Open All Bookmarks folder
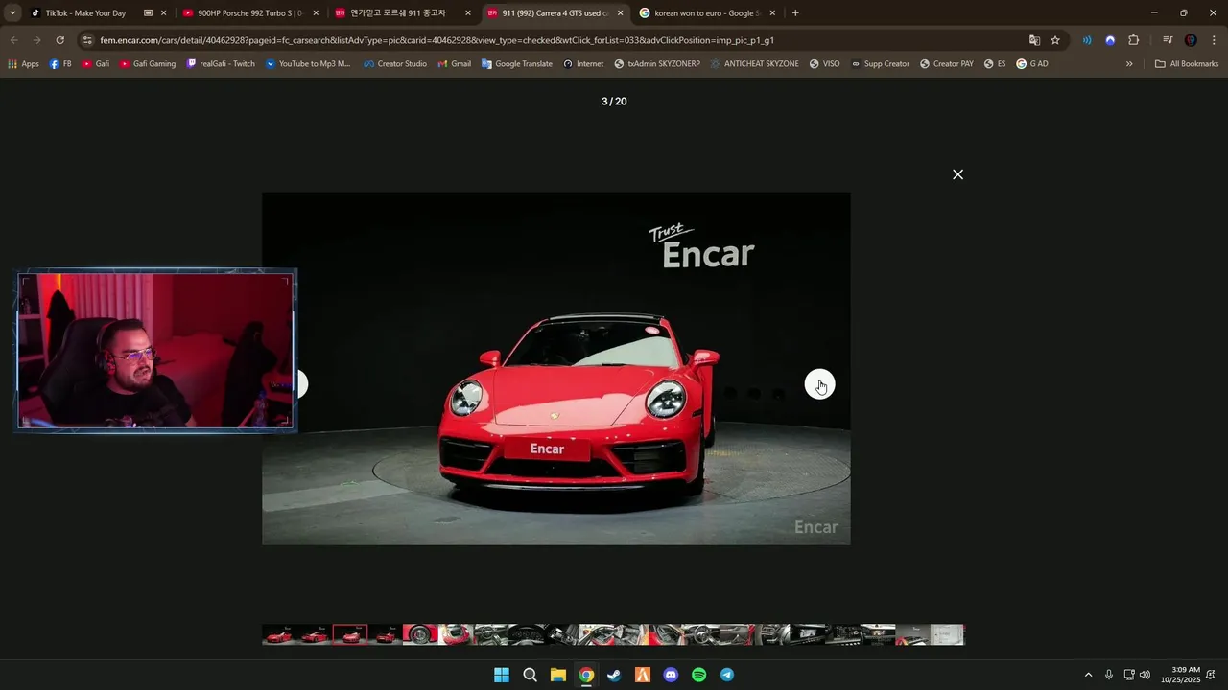This screenshot has height=690, width=1228. pyautogui.click(x=1187, y=64)
